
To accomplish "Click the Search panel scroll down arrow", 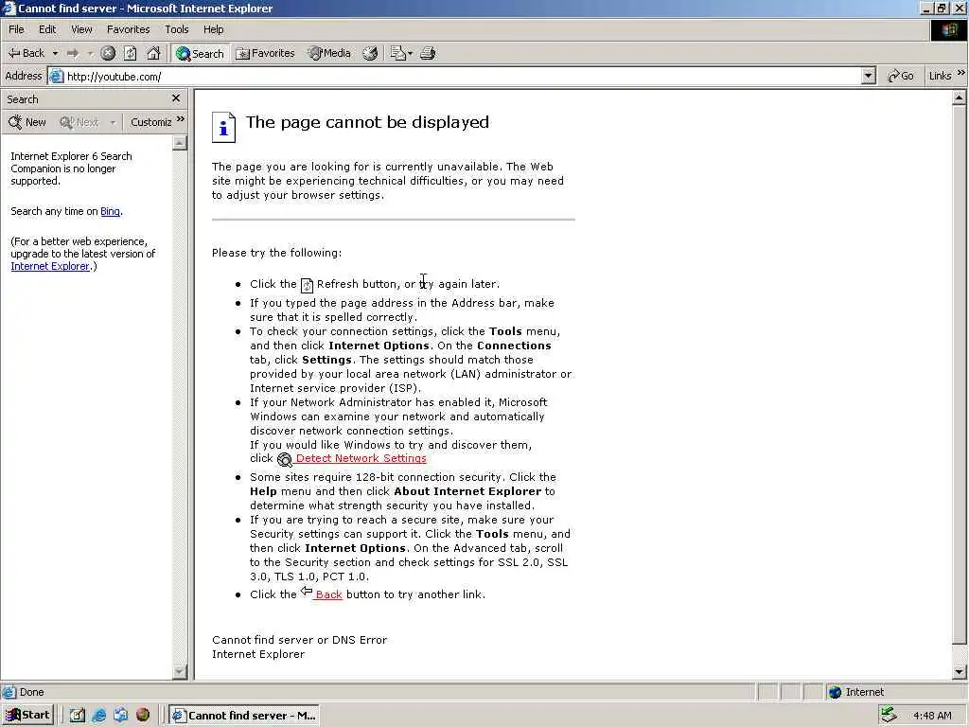I will point(179,671).
